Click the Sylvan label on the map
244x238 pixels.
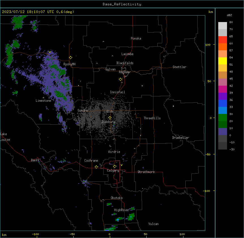110,69
